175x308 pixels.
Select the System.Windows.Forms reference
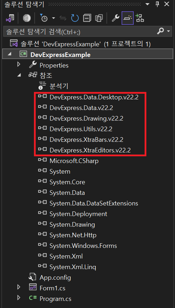pyautogui.click(x=83, y=246)
